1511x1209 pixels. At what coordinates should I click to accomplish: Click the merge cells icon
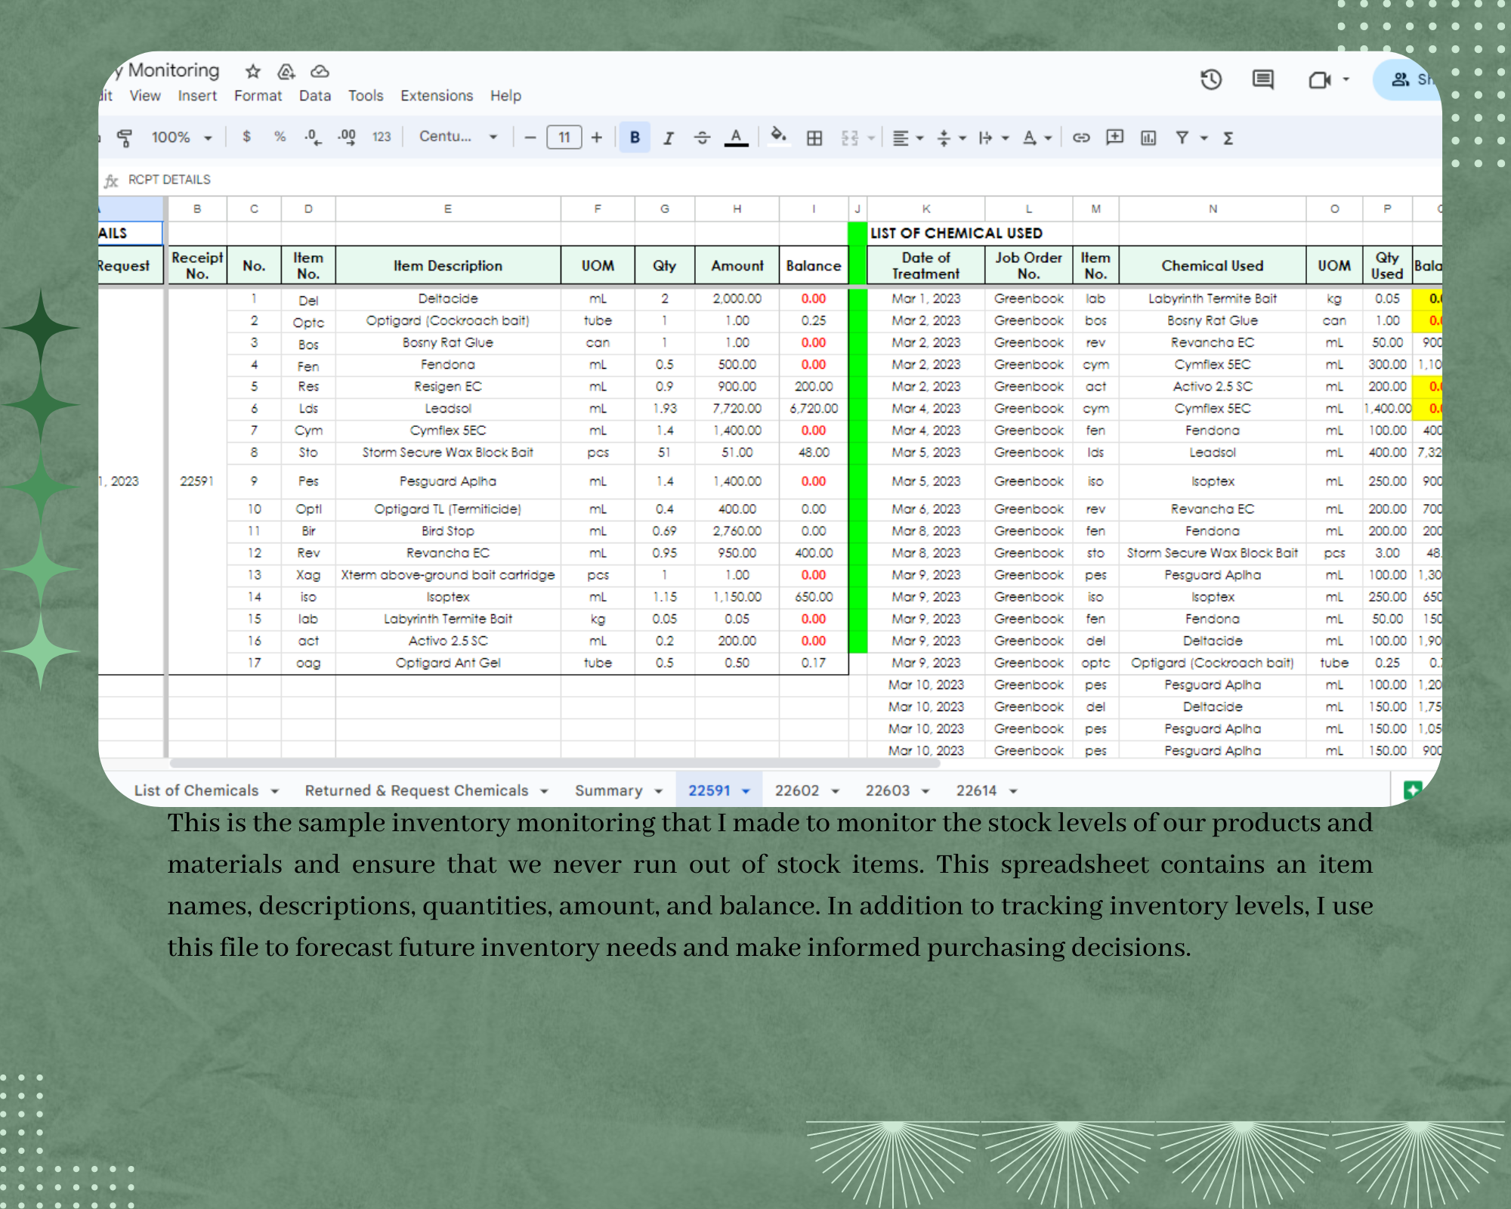(x=850, y=138)
